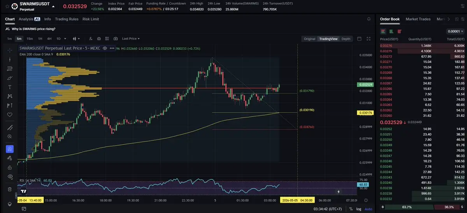Open the SWARMSUSDT pair selector arrow
Viewport: 467px width, 213px height.
[x=53, y=6]
